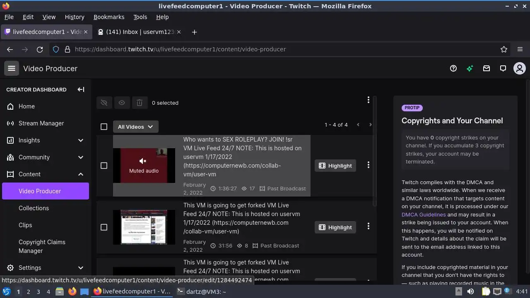Image resolution: width=530 pixels, height=298 pixels.
Task: Expand the Settings sidebar section
Action: [81, 268]
